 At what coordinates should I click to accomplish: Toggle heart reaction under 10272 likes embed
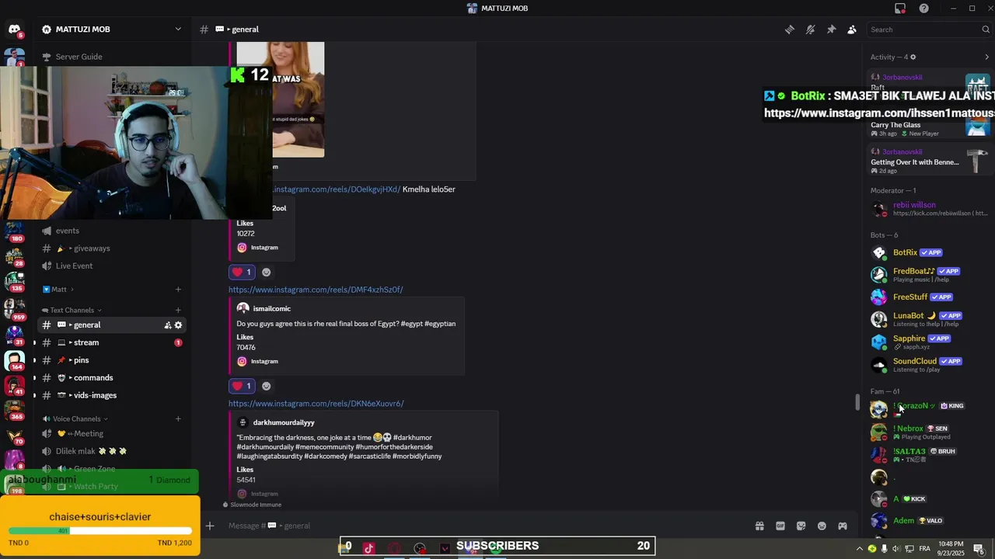click(x=242, y=273)
